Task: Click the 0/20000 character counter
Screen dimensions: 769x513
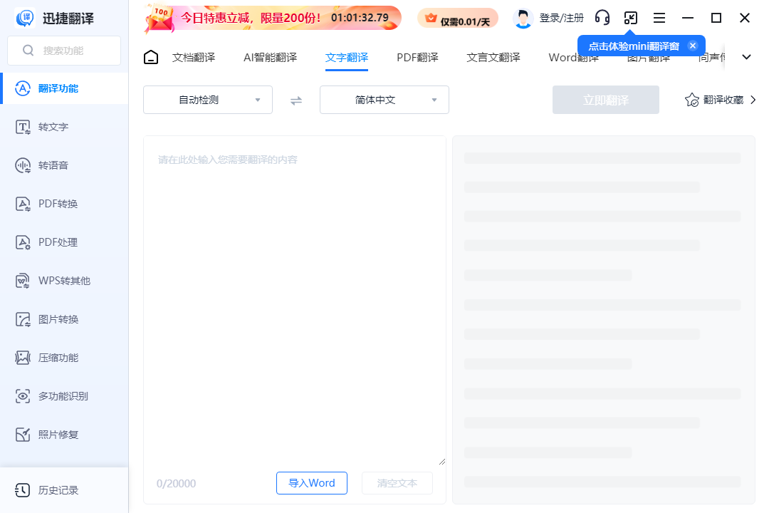Action: tap(176, 484)
